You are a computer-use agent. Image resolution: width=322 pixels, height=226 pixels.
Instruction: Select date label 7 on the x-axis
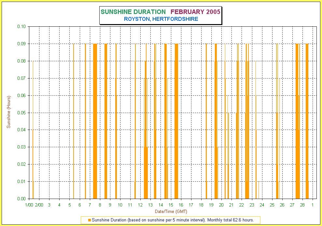(x=90, y=205)
